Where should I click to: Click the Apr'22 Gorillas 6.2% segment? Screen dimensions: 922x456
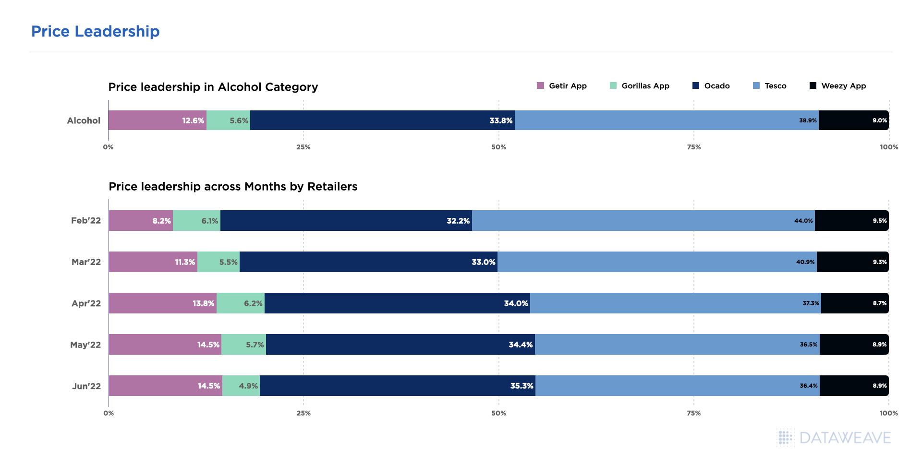(x=241, y=303)
